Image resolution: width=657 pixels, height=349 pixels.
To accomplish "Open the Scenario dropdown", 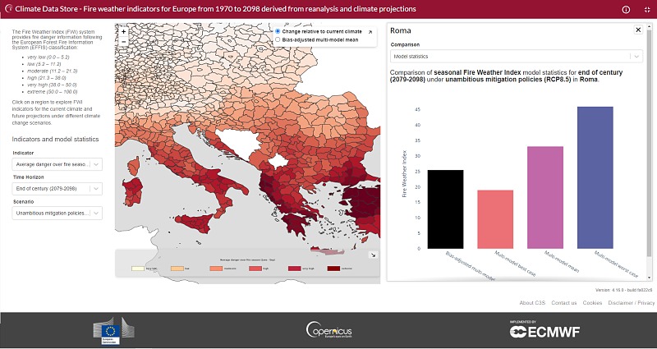I will (x=57, y=213).
